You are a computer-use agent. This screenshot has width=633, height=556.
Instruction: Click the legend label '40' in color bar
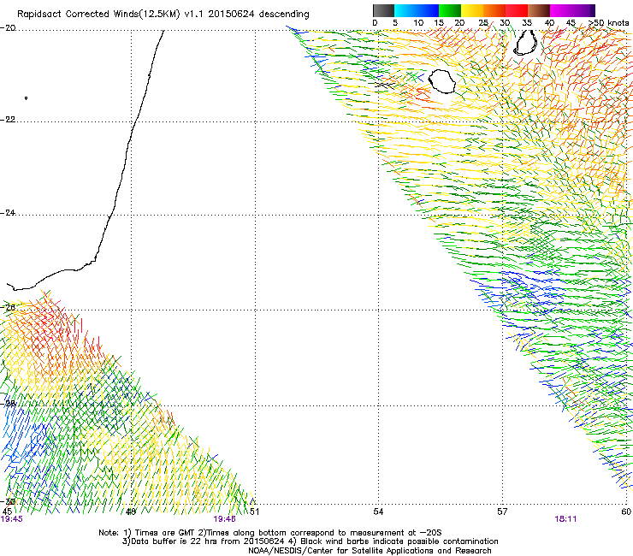549,23
